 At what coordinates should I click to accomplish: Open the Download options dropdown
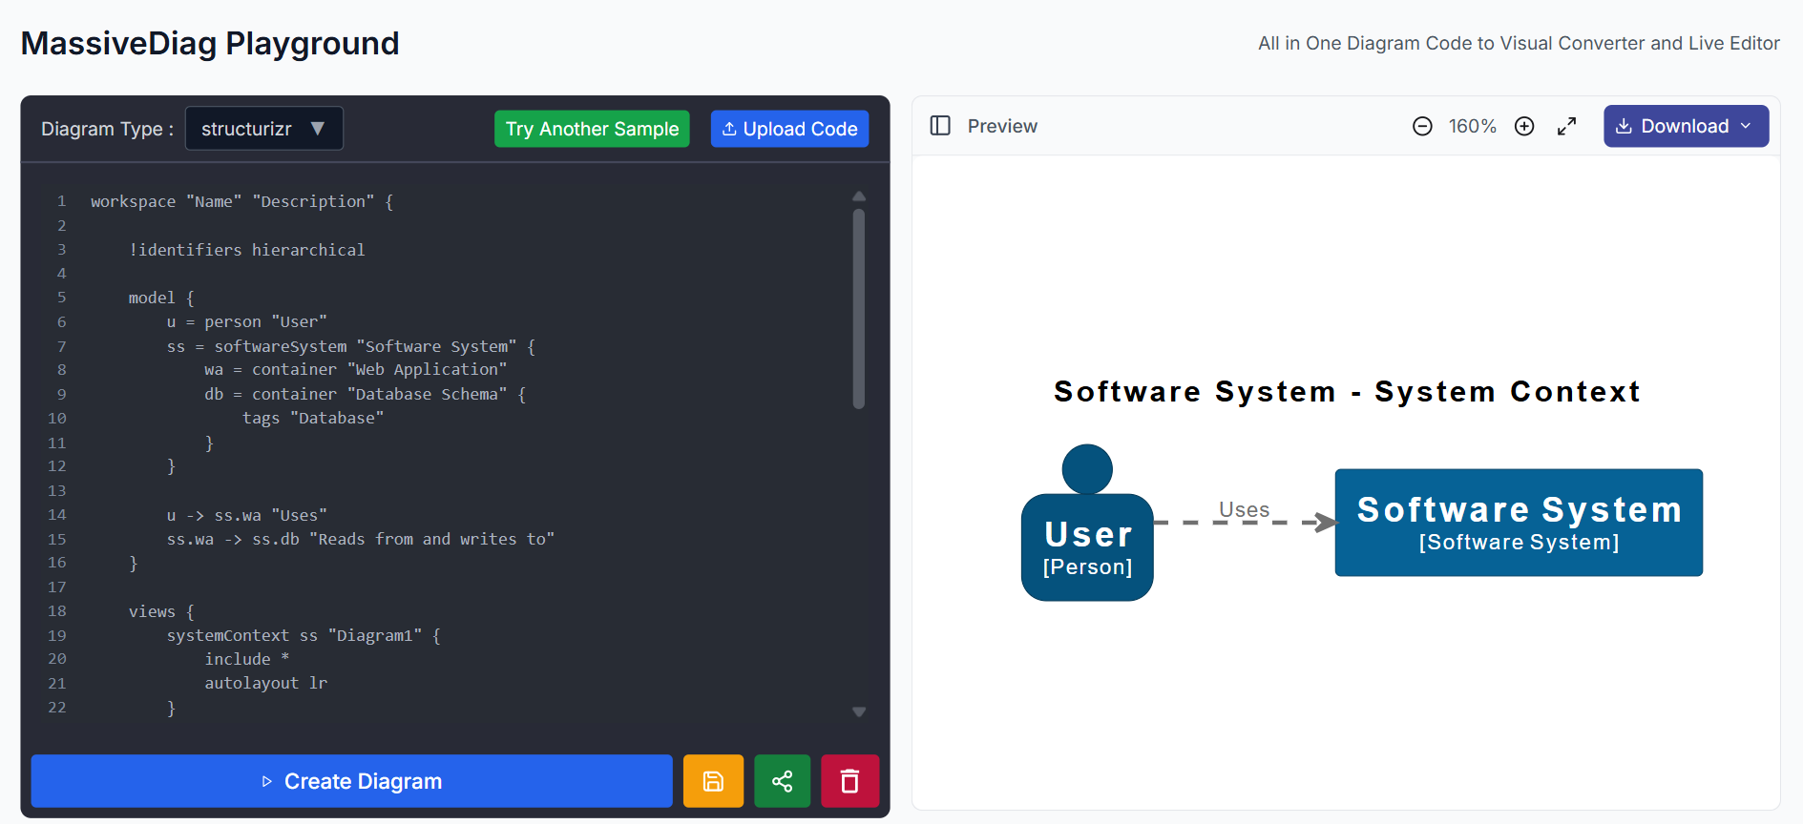pyautogui.click(x=1686, y=126)
